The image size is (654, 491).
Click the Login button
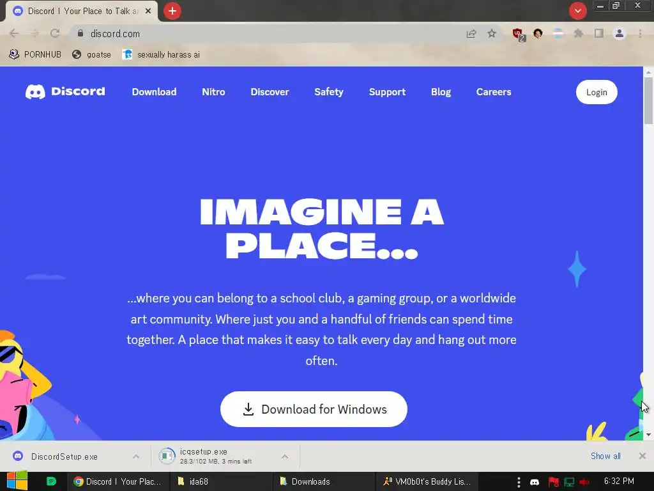[597, 92]
